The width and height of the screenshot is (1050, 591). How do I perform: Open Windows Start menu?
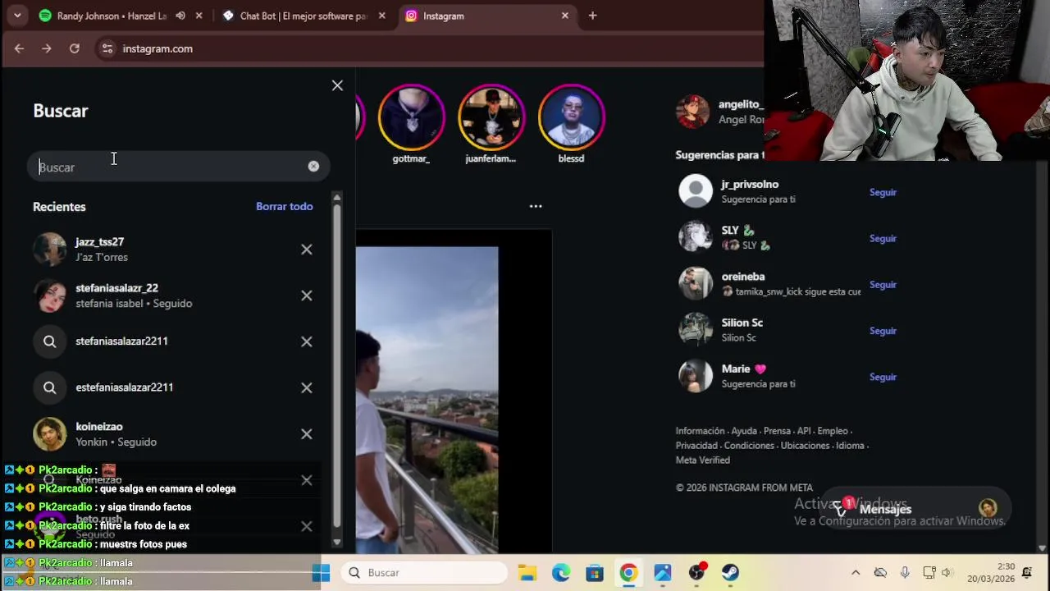[321, 573]
